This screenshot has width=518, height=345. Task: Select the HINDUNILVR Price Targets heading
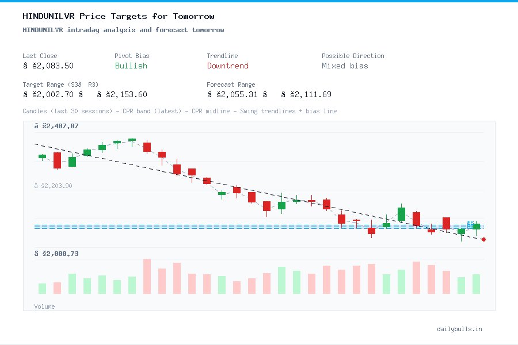113,16
